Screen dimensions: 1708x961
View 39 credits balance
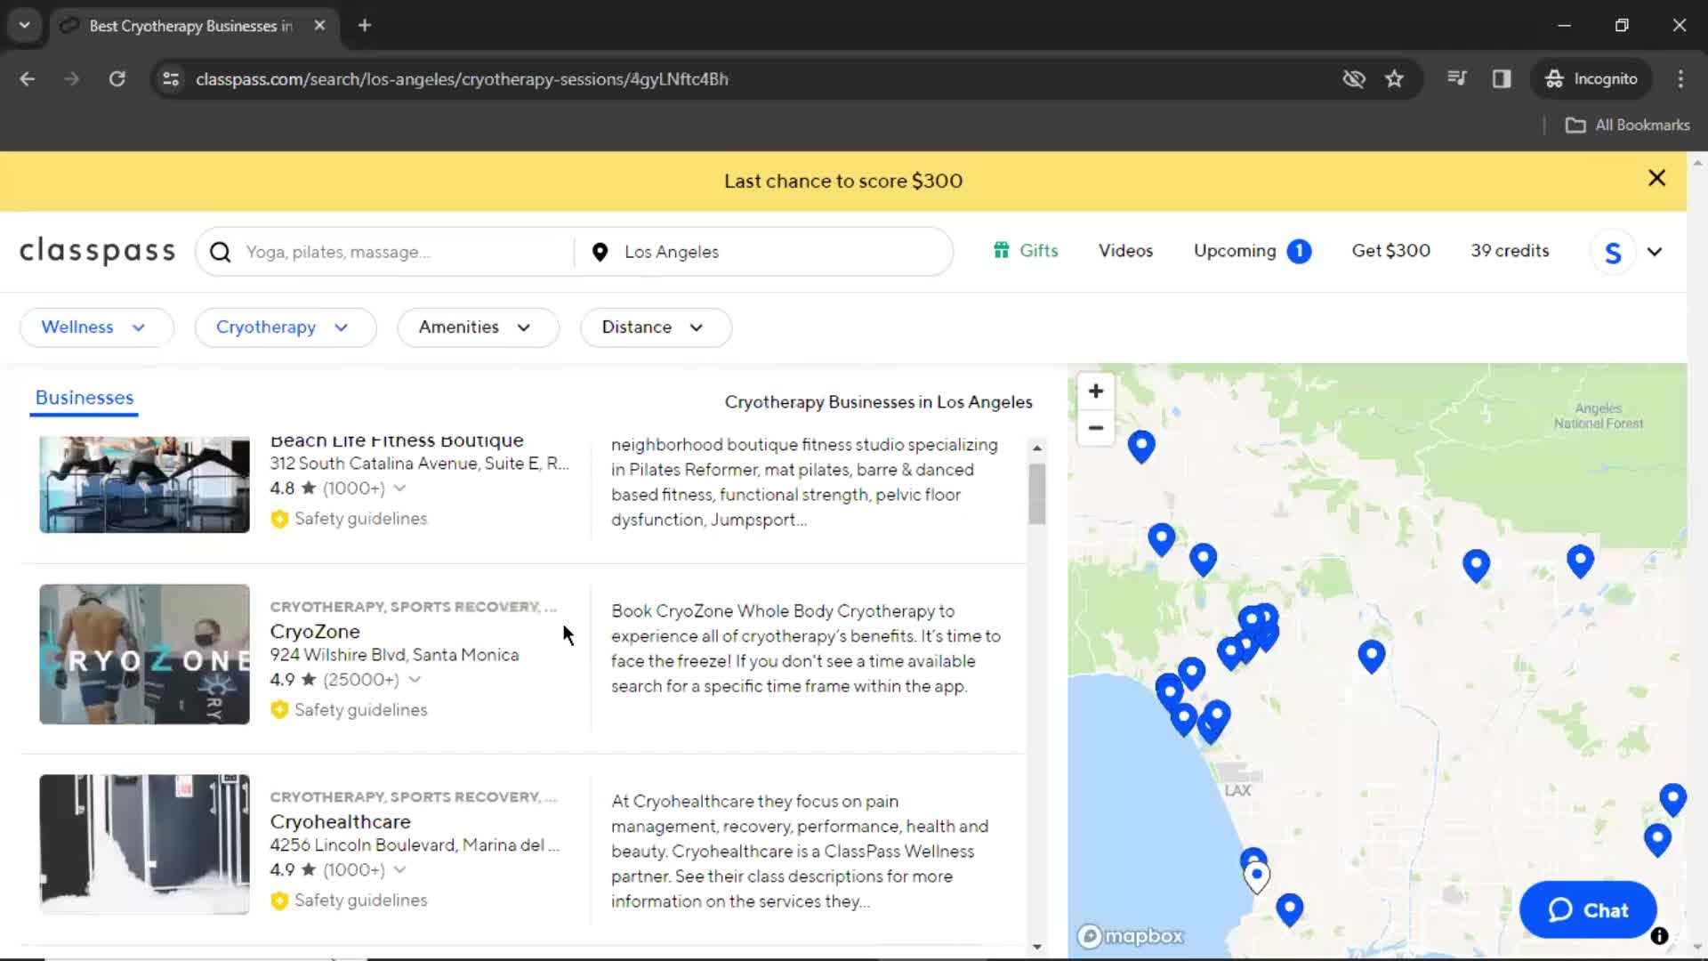(x=1510, y=251)
